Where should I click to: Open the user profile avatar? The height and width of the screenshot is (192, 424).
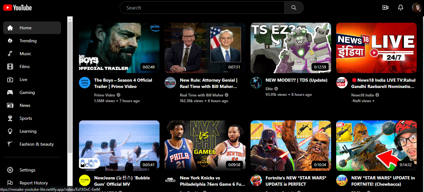click(417, 8)
